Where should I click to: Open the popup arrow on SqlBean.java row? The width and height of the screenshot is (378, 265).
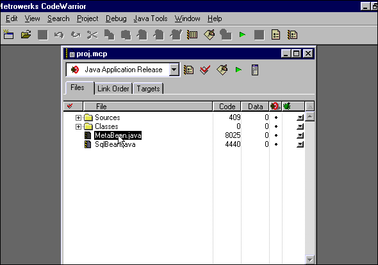tap(300, 144)
